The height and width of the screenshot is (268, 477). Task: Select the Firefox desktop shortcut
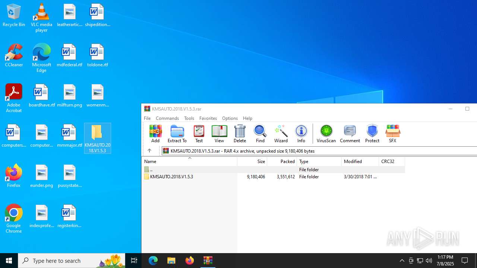pyautogui.click(x=14, y=176)
